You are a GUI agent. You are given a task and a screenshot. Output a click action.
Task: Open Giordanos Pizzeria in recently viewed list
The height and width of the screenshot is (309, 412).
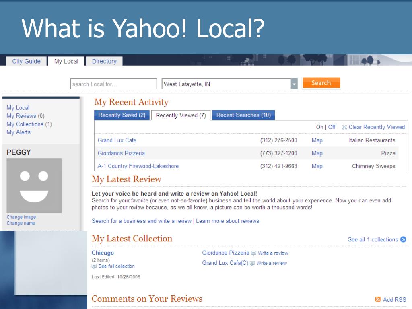(x=121, y=153)
